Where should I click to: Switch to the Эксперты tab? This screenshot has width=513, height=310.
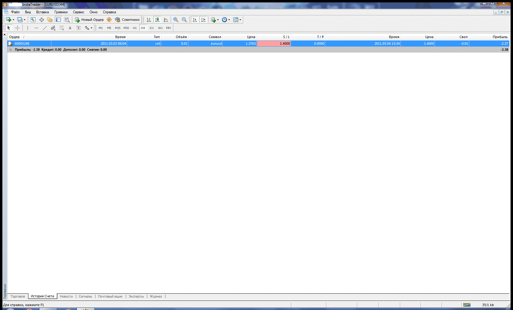point(136,296)
